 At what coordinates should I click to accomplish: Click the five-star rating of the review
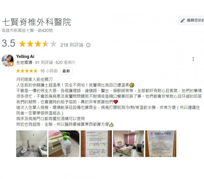27,71
